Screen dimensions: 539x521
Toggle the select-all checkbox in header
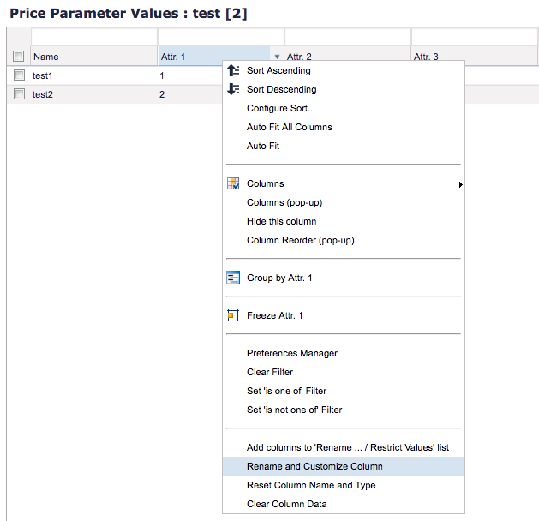click(18, 56)
